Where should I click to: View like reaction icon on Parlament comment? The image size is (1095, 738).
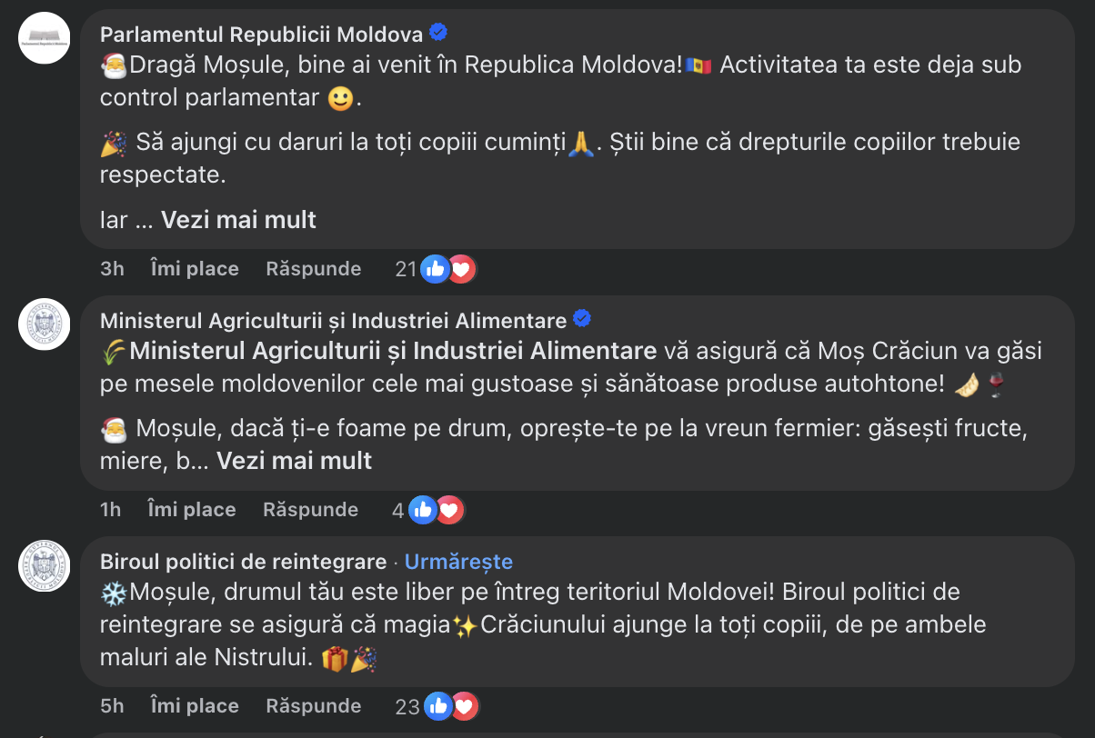[x=435, y=269]
